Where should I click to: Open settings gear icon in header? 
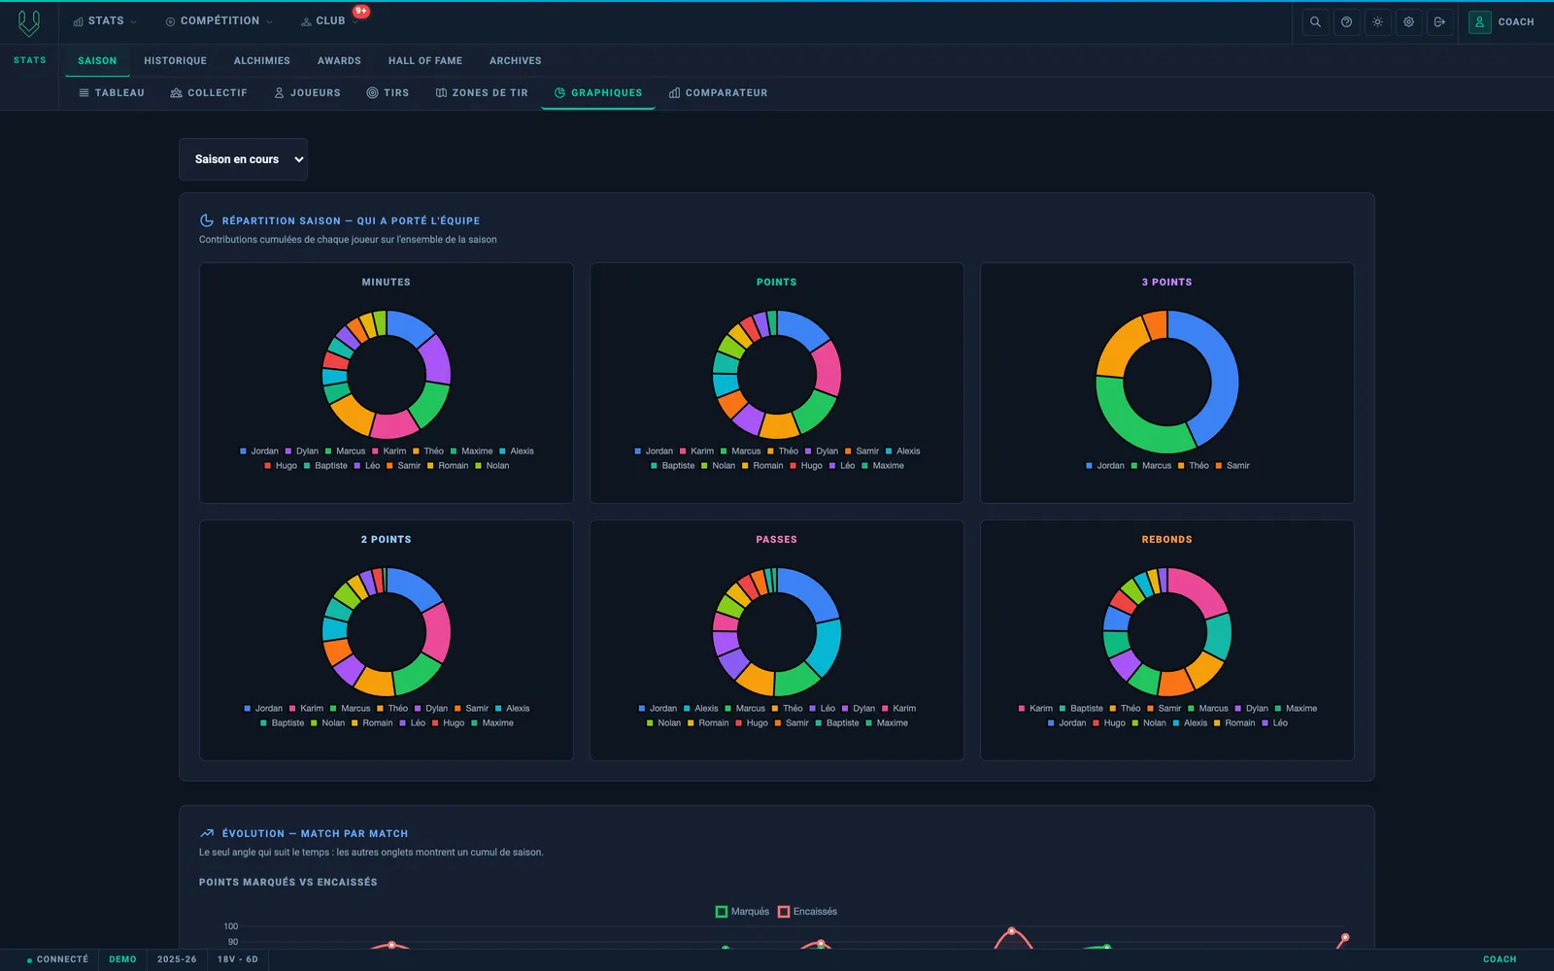pos(1408,21)
